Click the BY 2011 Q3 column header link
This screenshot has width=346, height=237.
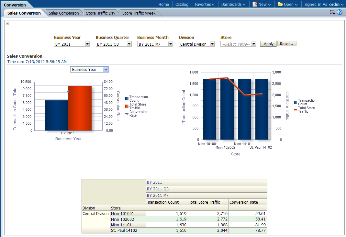(x=158, y=189)
